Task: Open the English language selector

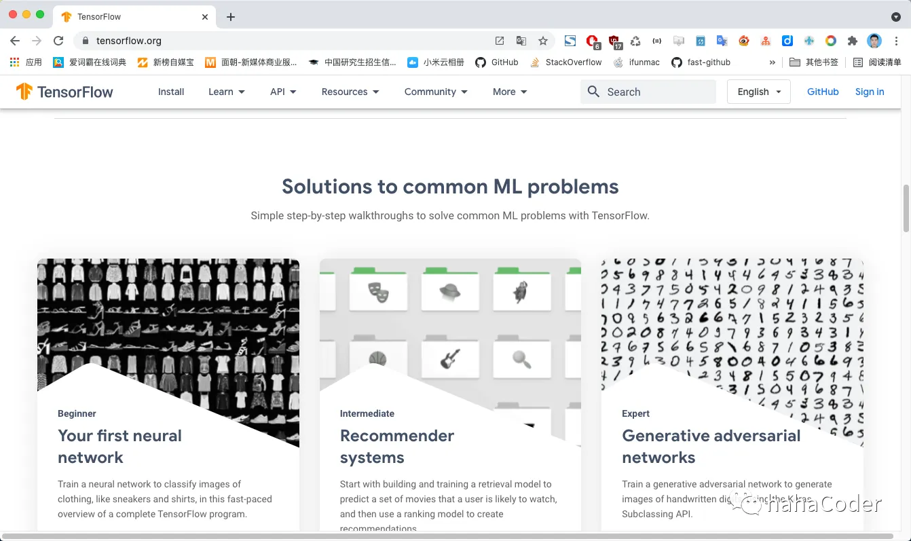Action: click(759, 92)
